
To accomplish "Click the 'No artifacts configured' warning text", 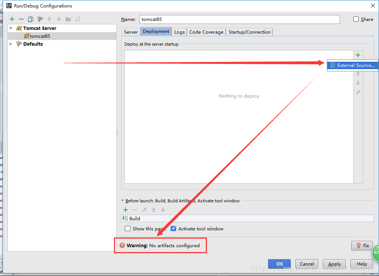I will point(174,245).
